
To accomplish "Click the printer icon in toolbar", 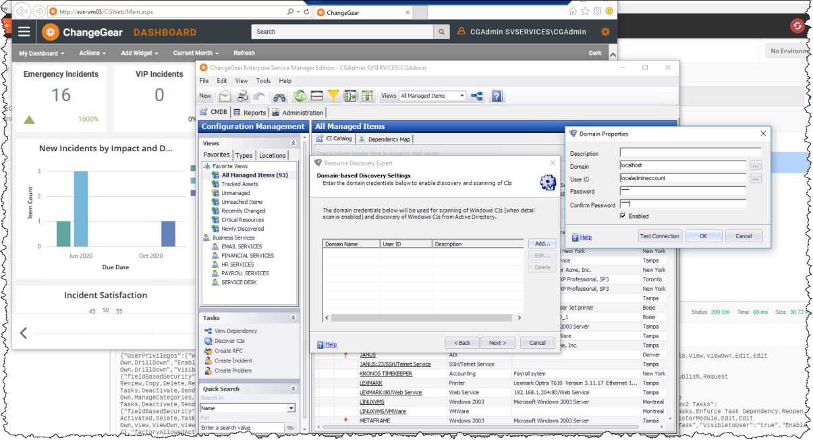I will [242, 97].
